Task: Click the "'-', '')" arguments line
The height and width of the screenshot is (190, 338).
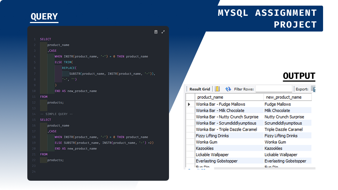Action: point(69,79)
